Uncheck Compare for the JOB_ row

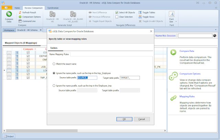tap(28, 67)
